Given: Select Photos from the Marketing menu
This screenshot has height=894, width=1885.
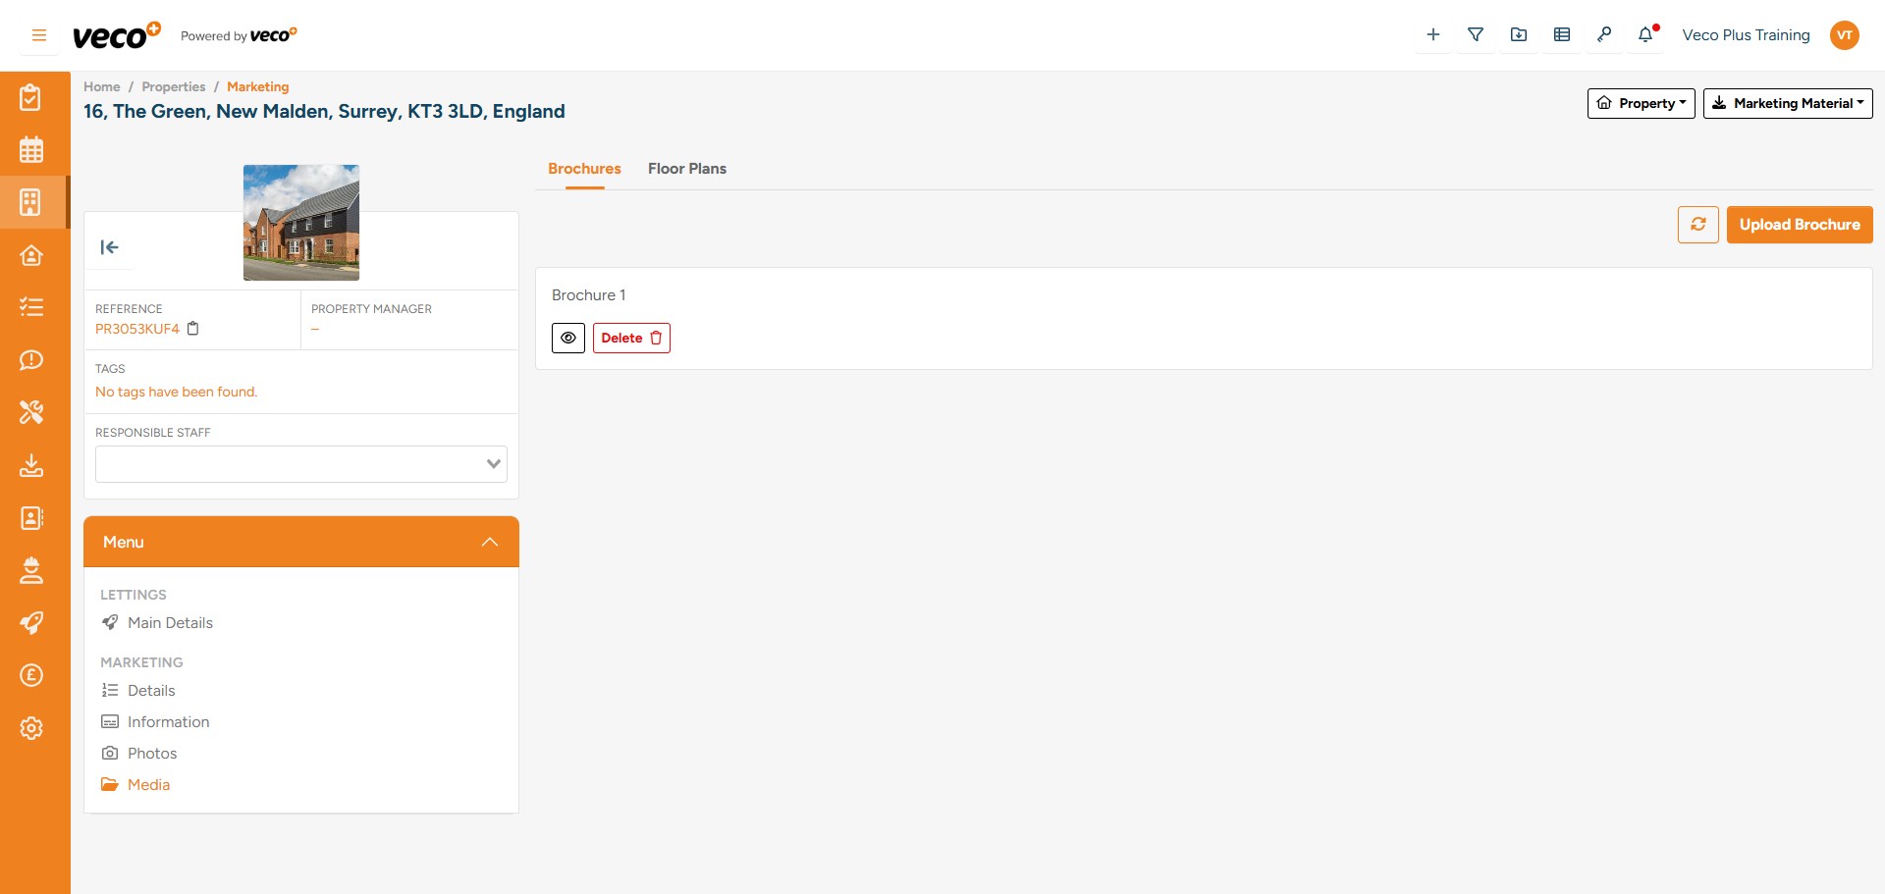Looking at the screenshot, I should (151, 753).
